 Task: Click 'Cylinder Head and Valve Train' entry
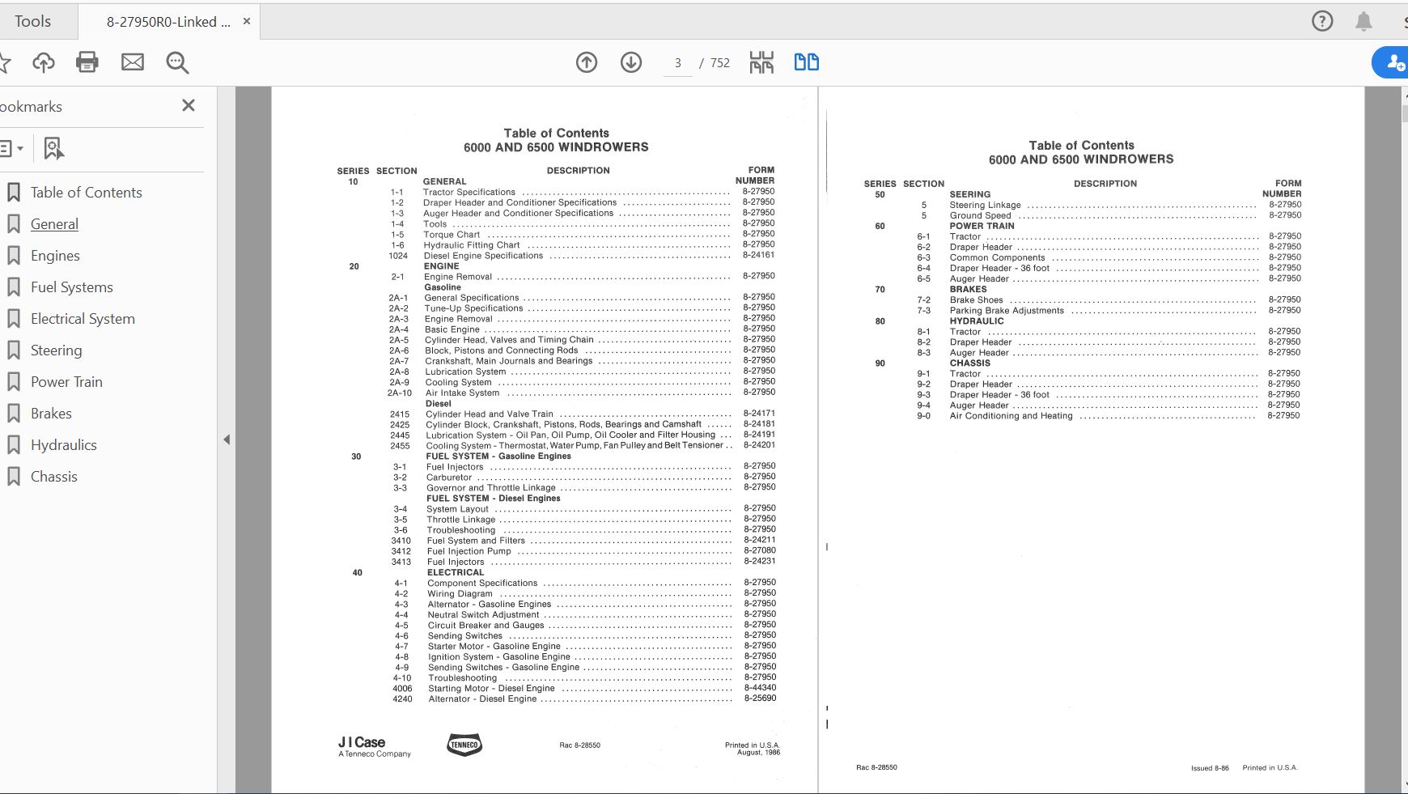pos(490,414)
